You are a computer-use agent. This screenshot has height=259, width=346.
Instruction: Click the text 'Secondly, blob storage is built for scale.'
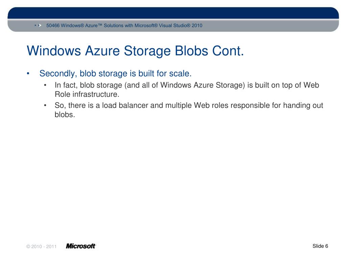[116, 74]
